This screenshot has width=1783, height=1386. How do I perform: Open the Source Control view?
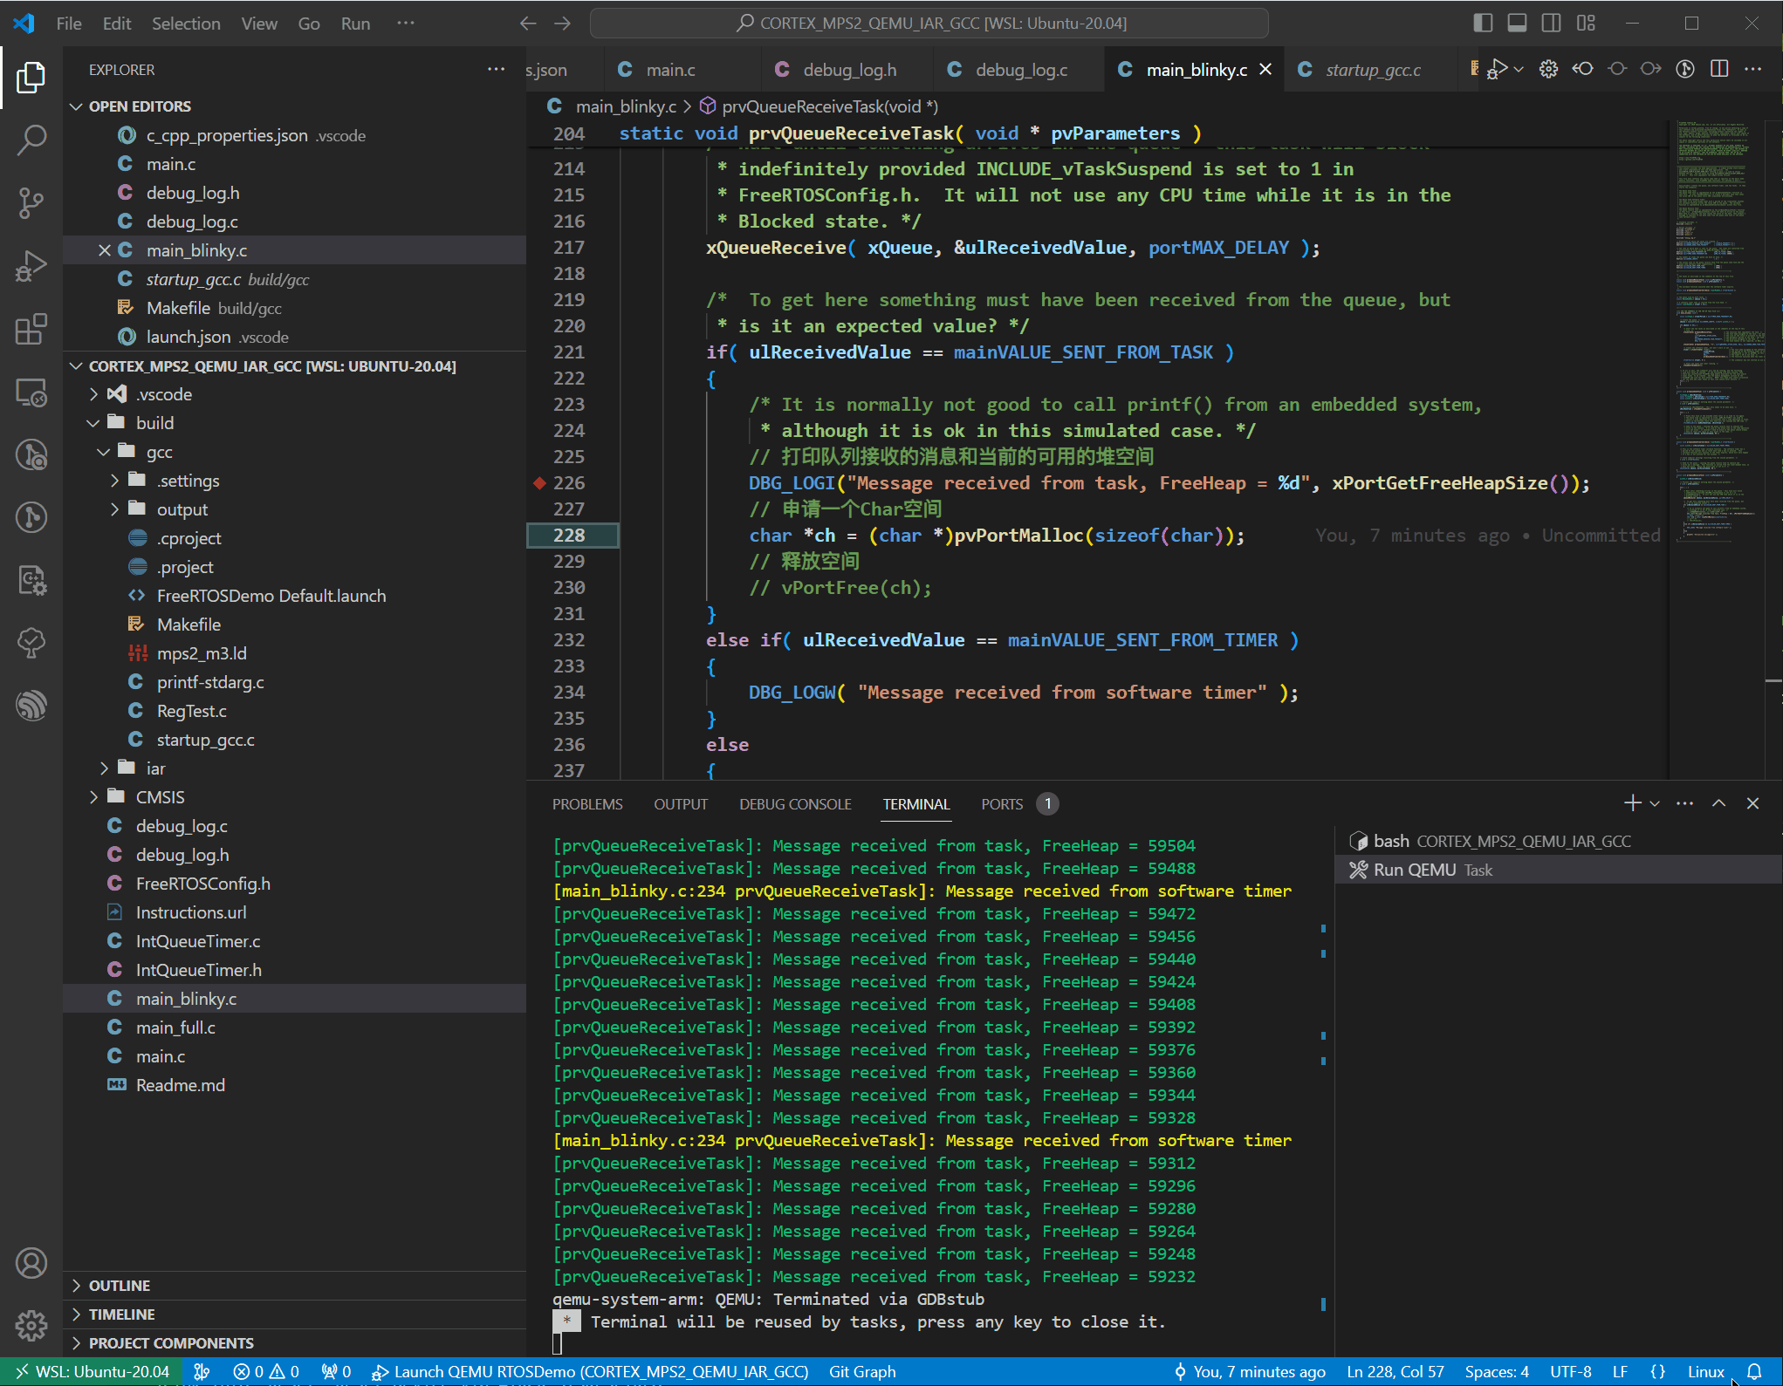coord(31,202)
